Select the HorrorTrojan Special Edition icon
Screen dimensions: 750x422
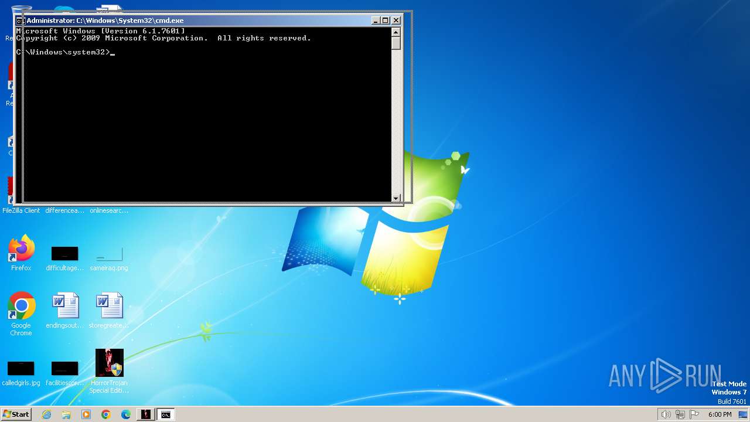(x=110, y=370)
